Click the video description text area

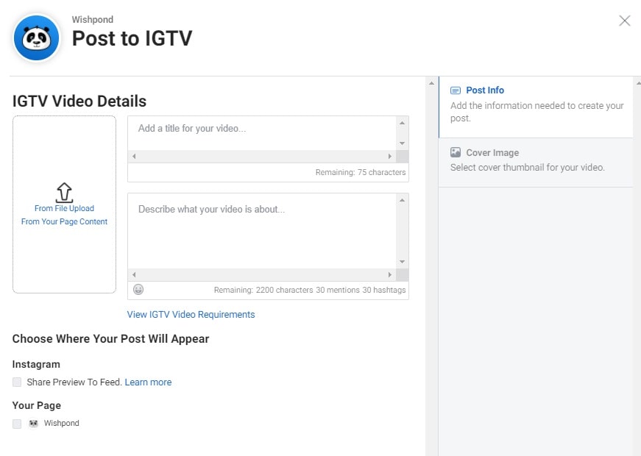pyautogui.click(x=261, y=232)
